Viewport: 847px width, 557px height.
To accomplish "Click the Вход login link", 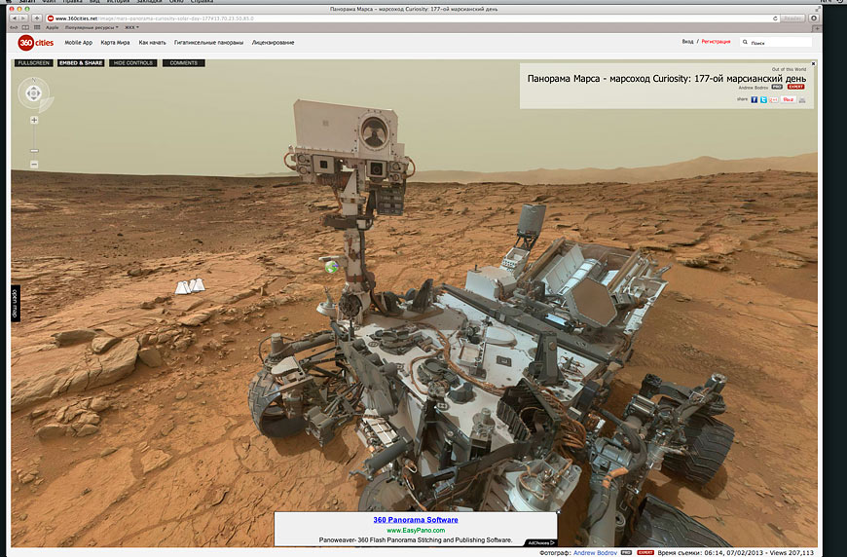I will click(687, 42).
